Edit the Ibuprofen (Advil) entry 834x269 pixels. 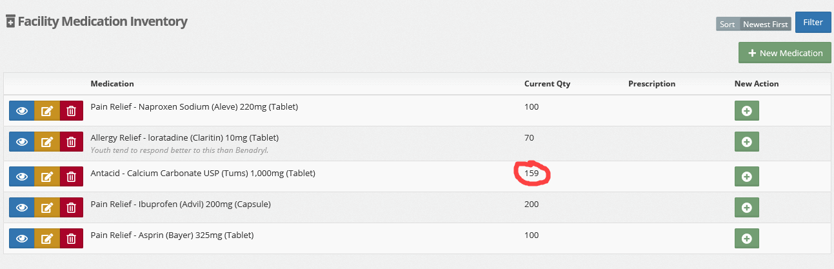47,207
